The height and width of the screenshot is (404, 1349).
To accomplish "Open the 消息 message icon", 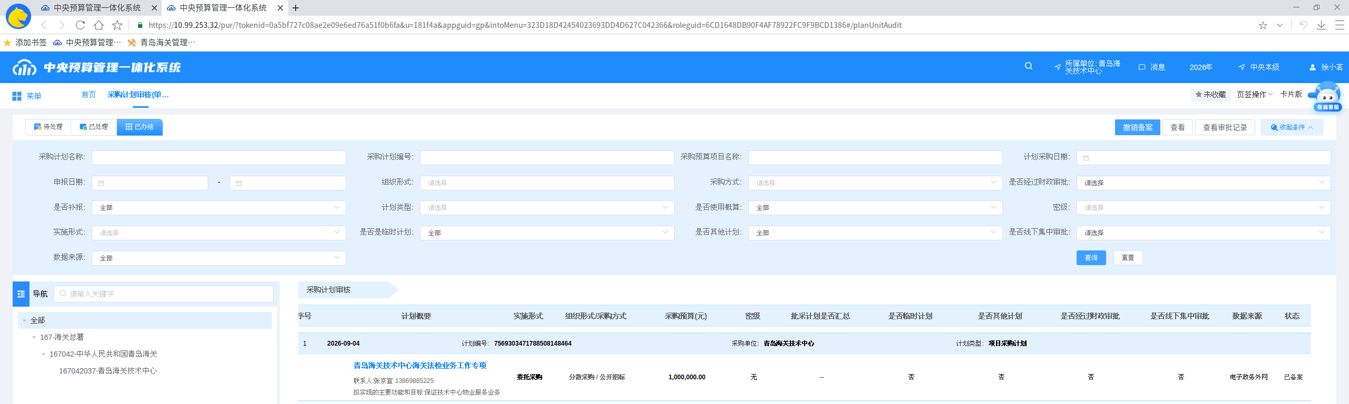I will point(1142,67).
